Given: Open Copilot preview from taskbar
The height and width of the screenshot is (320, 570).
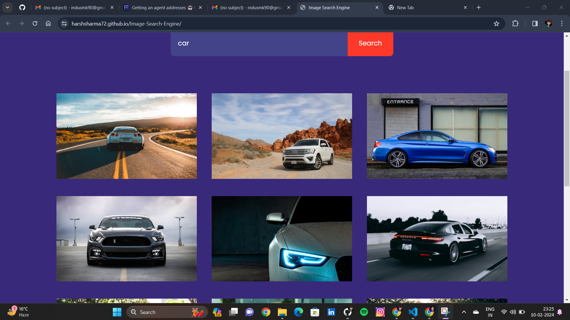Looking at the screenshot, I should click(x=217, y=312).
